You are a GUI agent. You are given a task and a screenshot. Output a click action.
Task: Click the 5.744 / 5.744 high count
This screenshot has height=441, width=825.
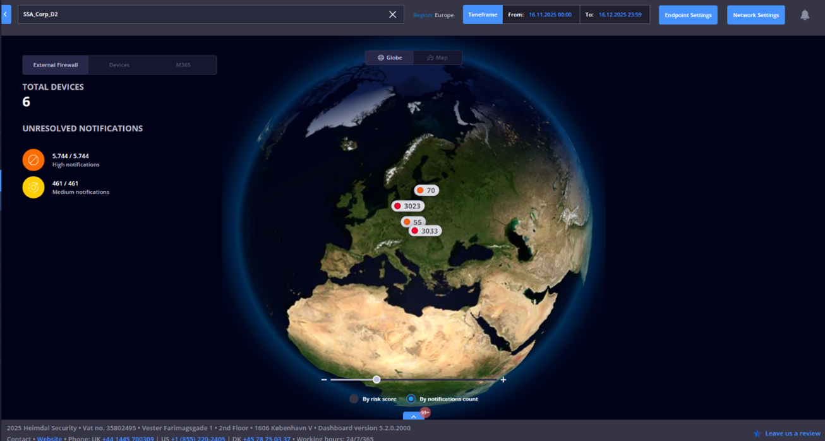click(x=71, y=156)
